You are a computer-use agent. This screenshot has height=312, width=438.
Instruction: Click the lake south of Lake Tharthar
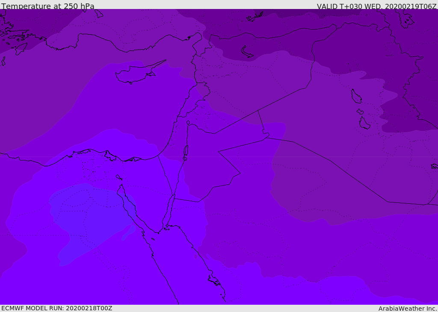(x=364, y=123)
